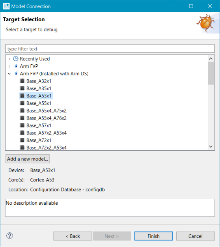Click the Arm FVP blue gem icon
The width and height of the screenshot is (220, 247).
pyautogui.click(x=16, y=66)
